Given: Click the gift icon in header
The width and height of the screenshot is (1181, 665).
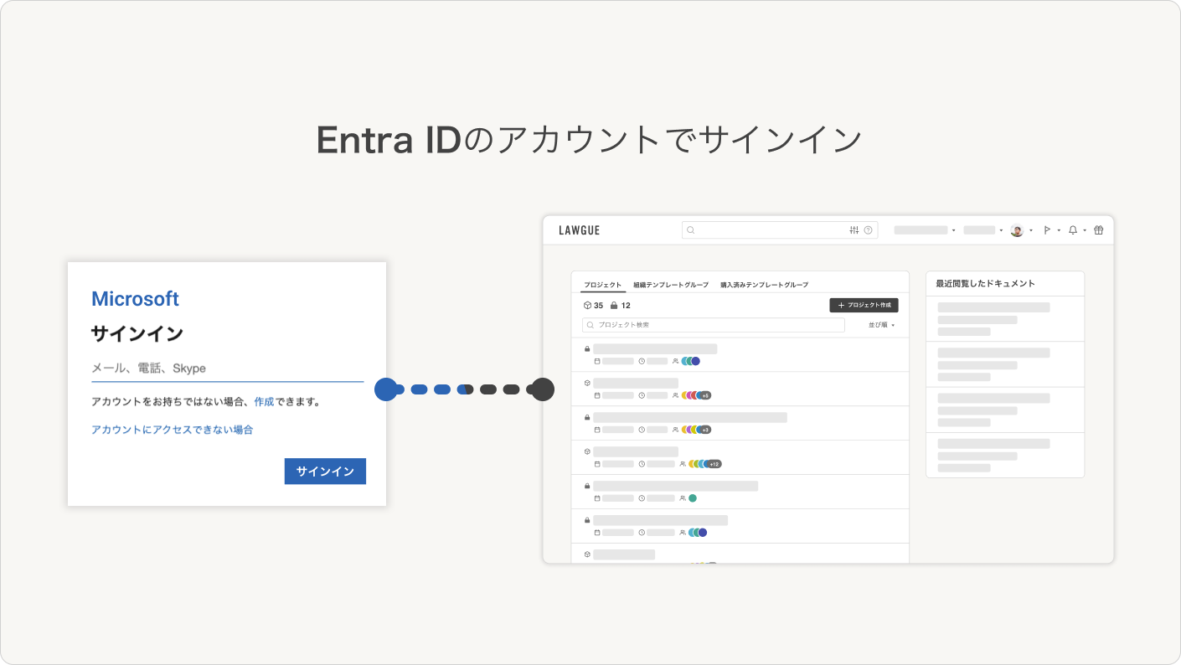Looking at the screenshot, I should pos(1099,230).
